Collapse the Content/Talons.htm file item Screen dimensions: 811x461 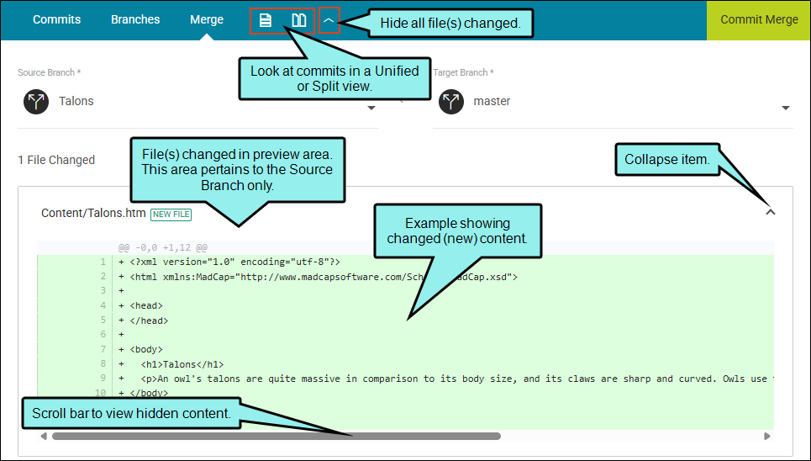click(770, 213)
